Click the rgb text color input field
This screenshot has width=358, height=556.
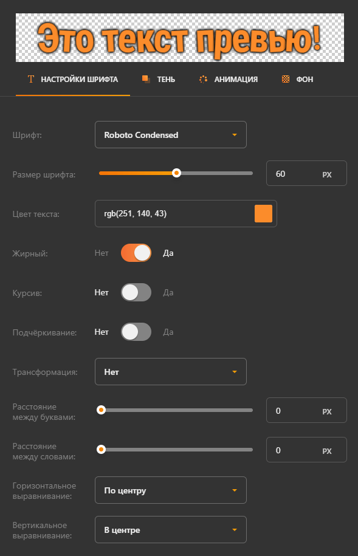(174, 213)
